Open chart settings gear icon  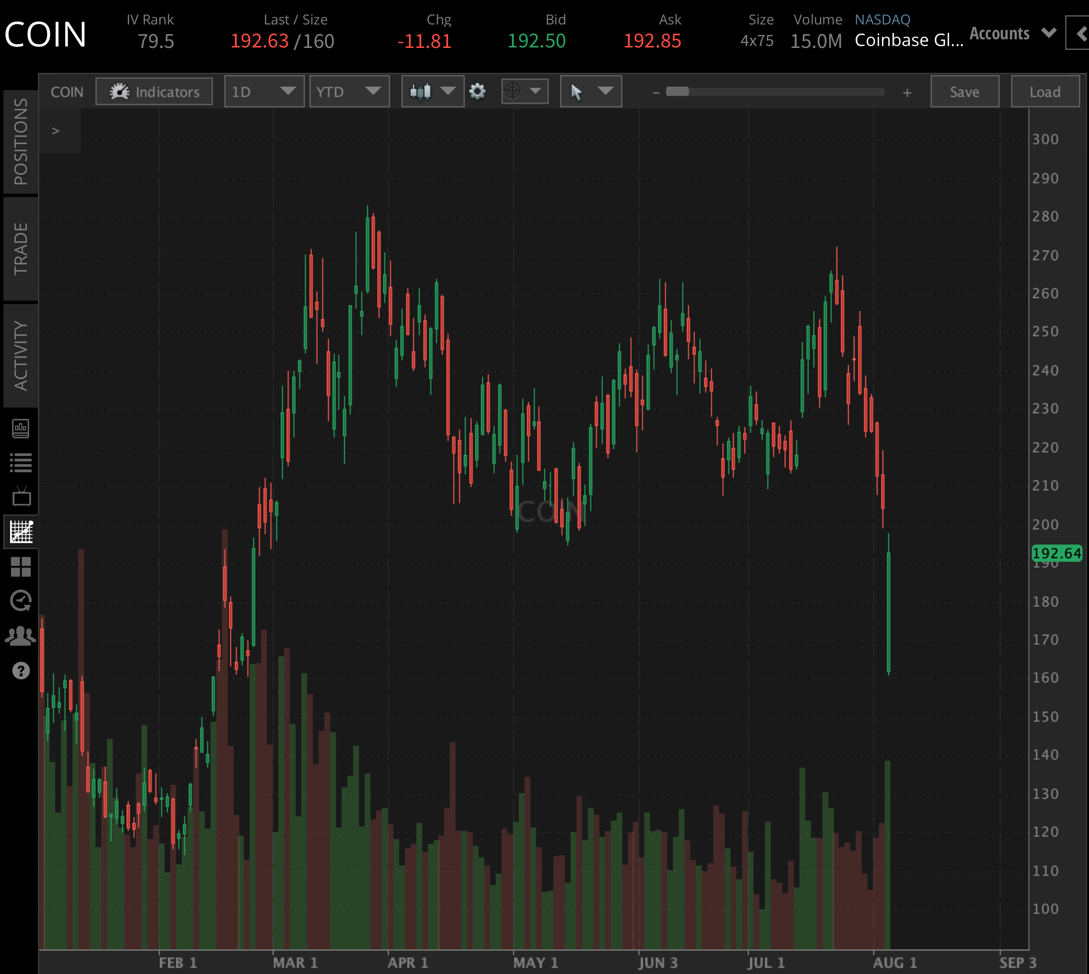click(477, 92)
